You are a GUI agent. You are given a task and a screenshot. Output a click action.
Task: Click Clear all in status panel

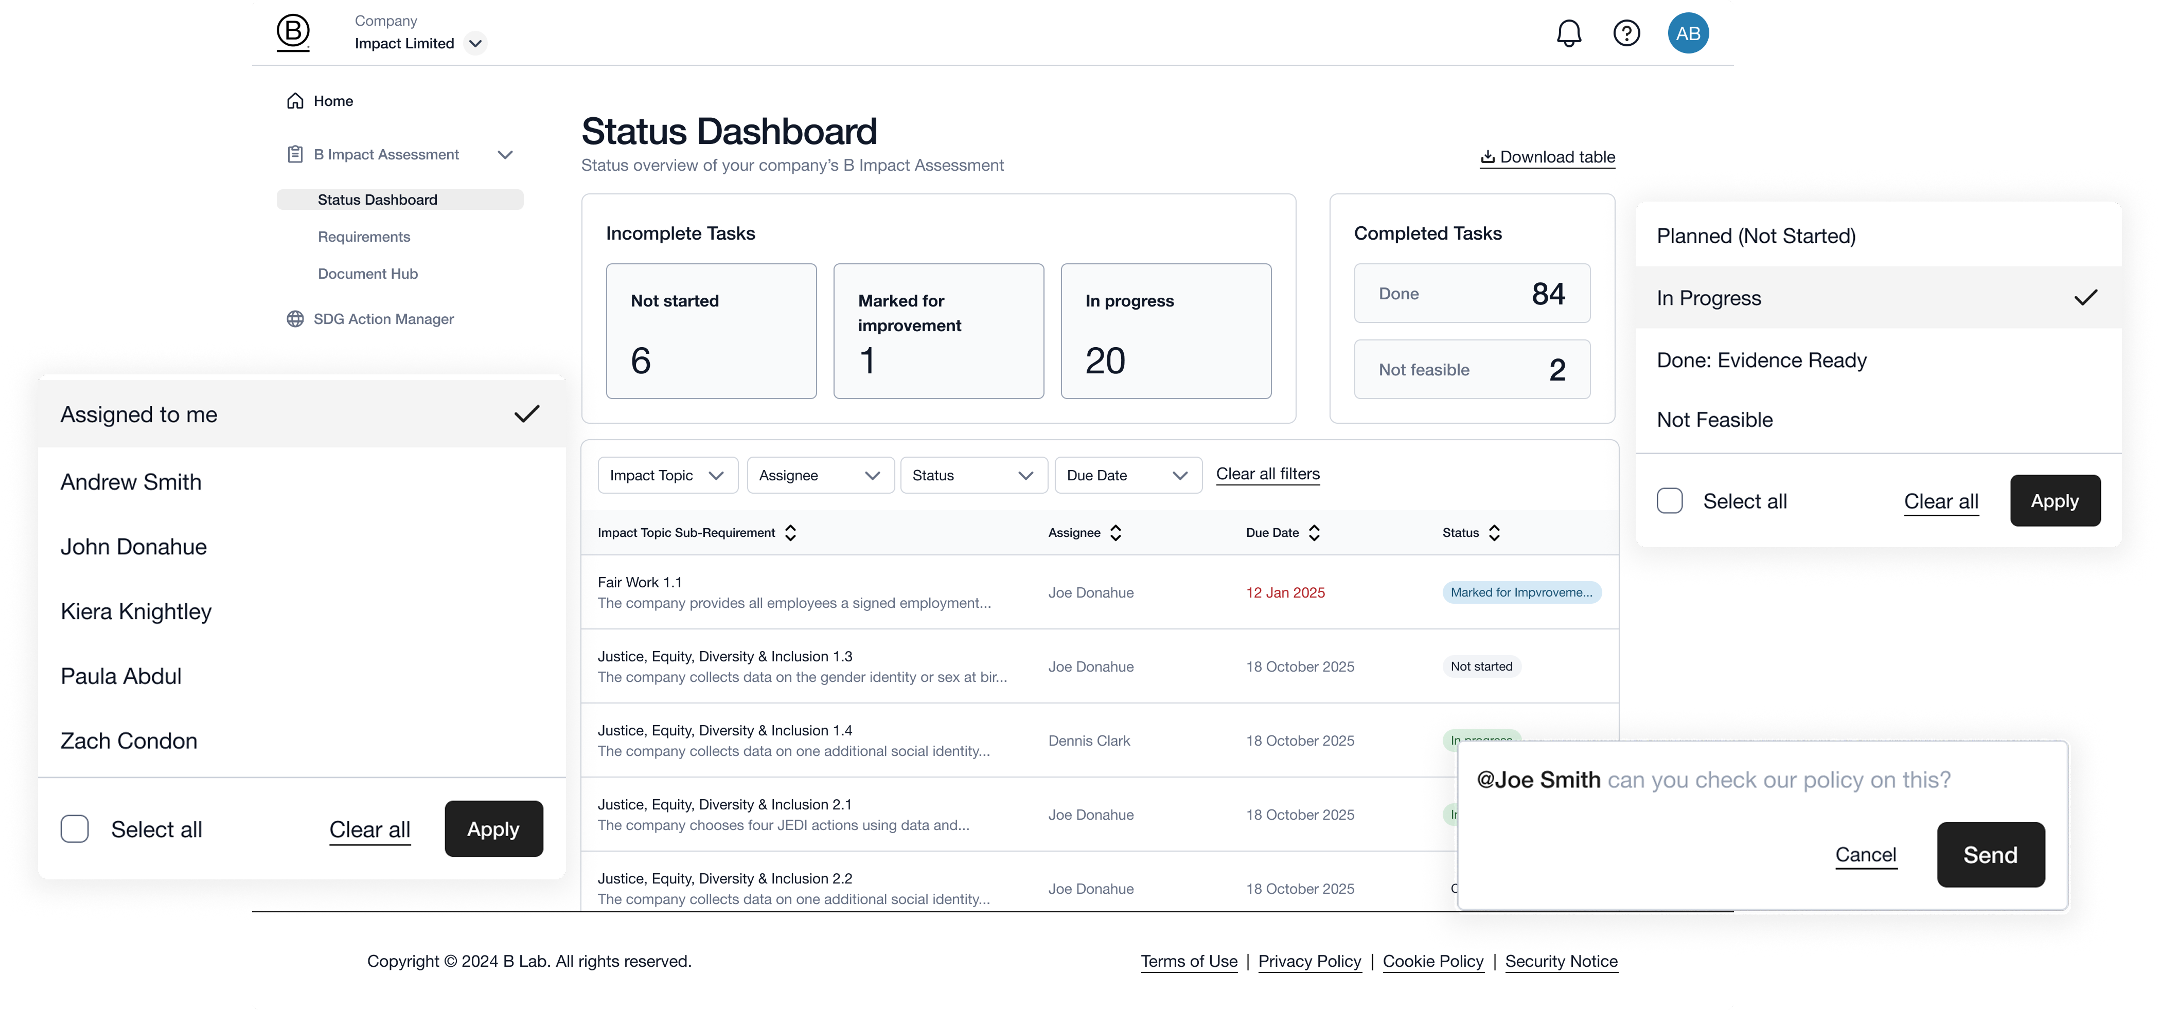pos(1940,500)
